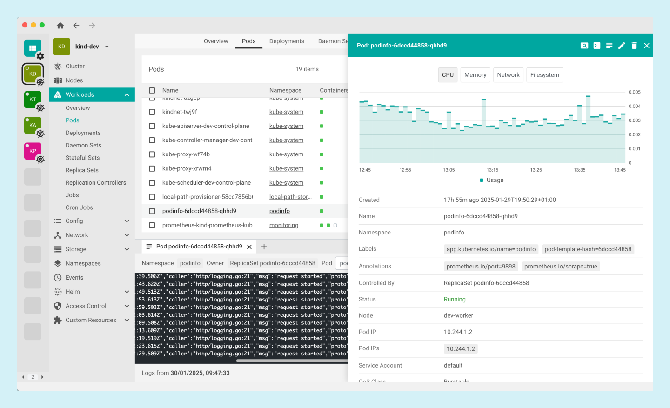
Task: Open the monitoring namespace link
Action: point(283,225)
